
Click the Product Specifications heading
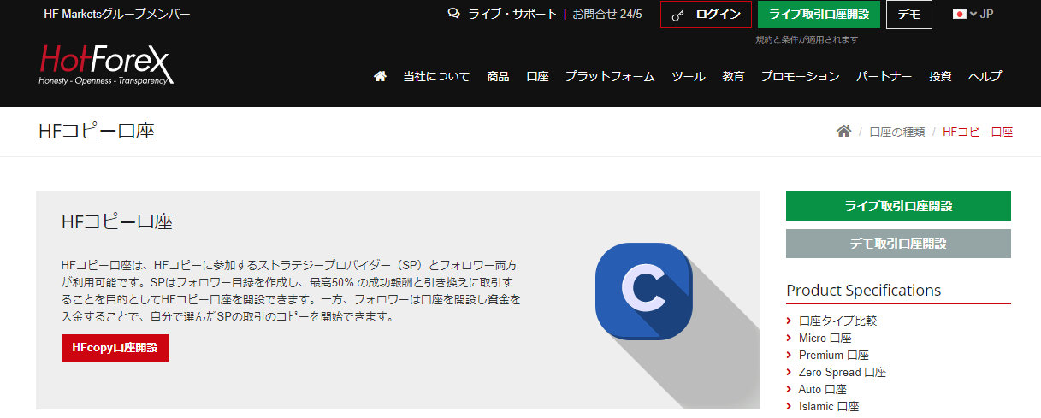tap(864, 290)
